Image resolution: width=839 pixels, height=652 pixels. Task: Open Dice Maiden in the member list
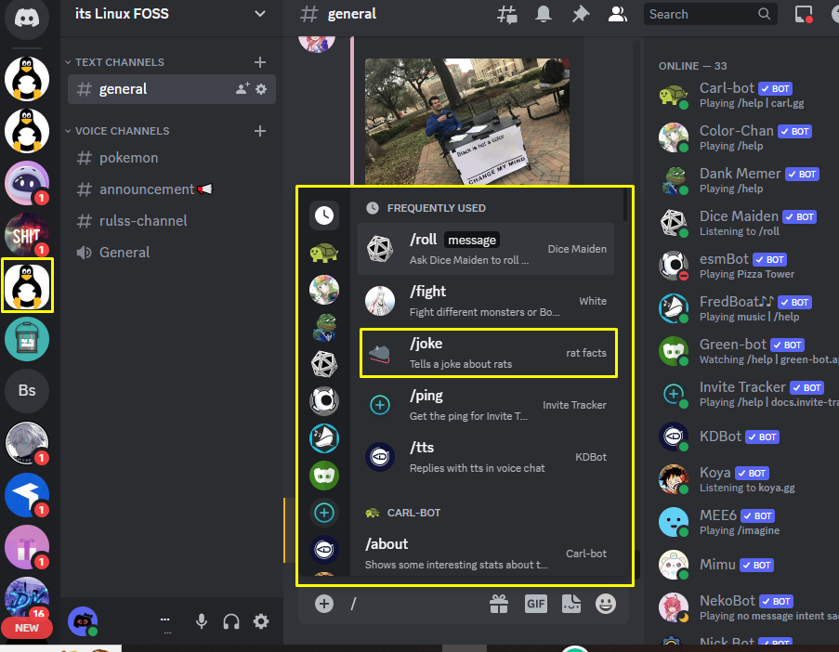point(748,223)
